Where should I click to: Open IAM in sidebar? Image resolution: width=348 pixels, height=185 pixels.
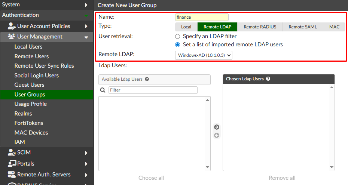pyautogui.click(x=19, y=142)
